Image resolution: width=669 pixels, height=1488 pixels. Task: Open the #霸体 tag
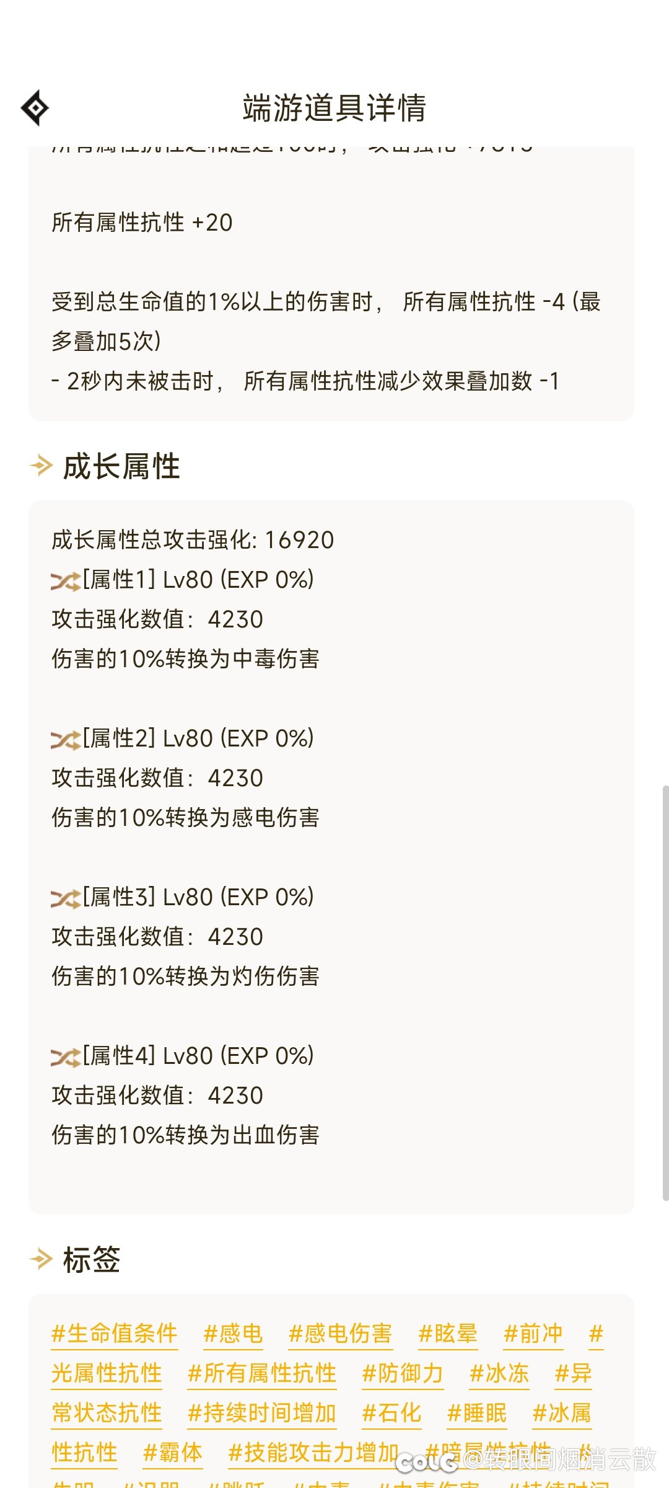173,1453
